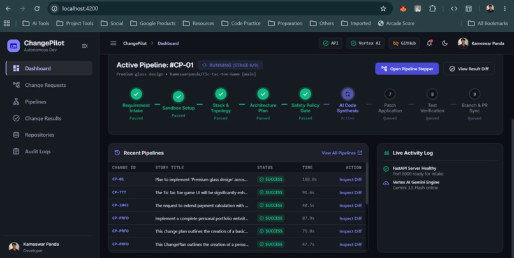
Task: Click SUCCESS badge in CP-01 row
Action: [271, 179]
